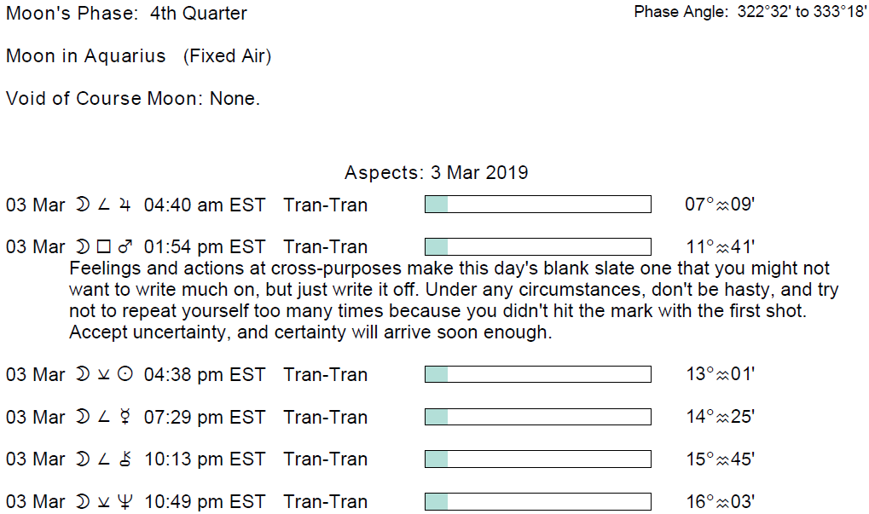Click the progress bar for the 01:54 pm aspect
869x514 pixels.
coord(537,247)
